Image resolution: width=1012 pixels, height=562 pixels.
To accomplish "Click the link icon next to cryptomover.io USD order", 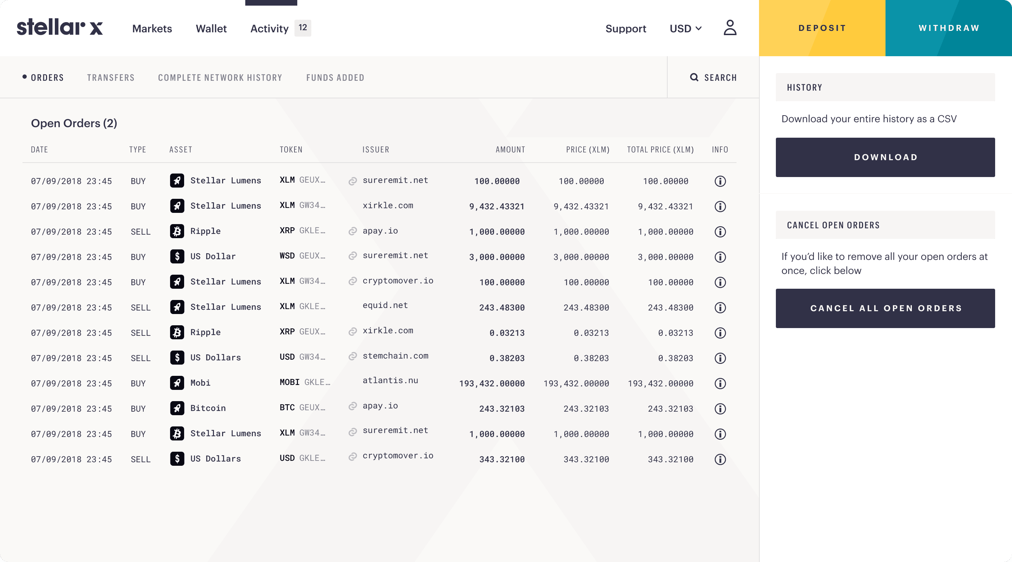I will [x=352, y=456].
